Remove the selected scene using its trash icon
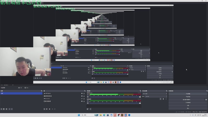This screenshot has width=208, height=117. 4,109
